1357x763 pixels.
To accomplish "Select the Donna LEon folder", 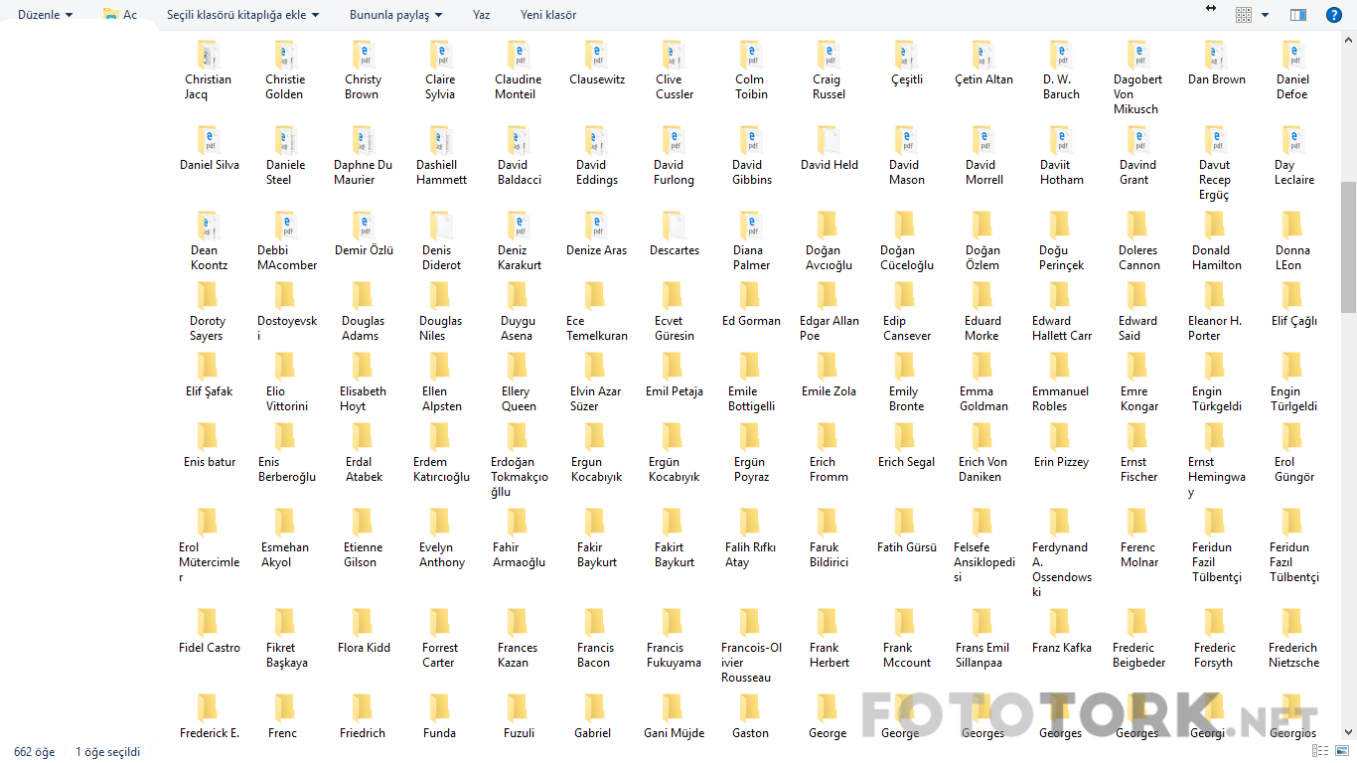I will [1291, 242].
